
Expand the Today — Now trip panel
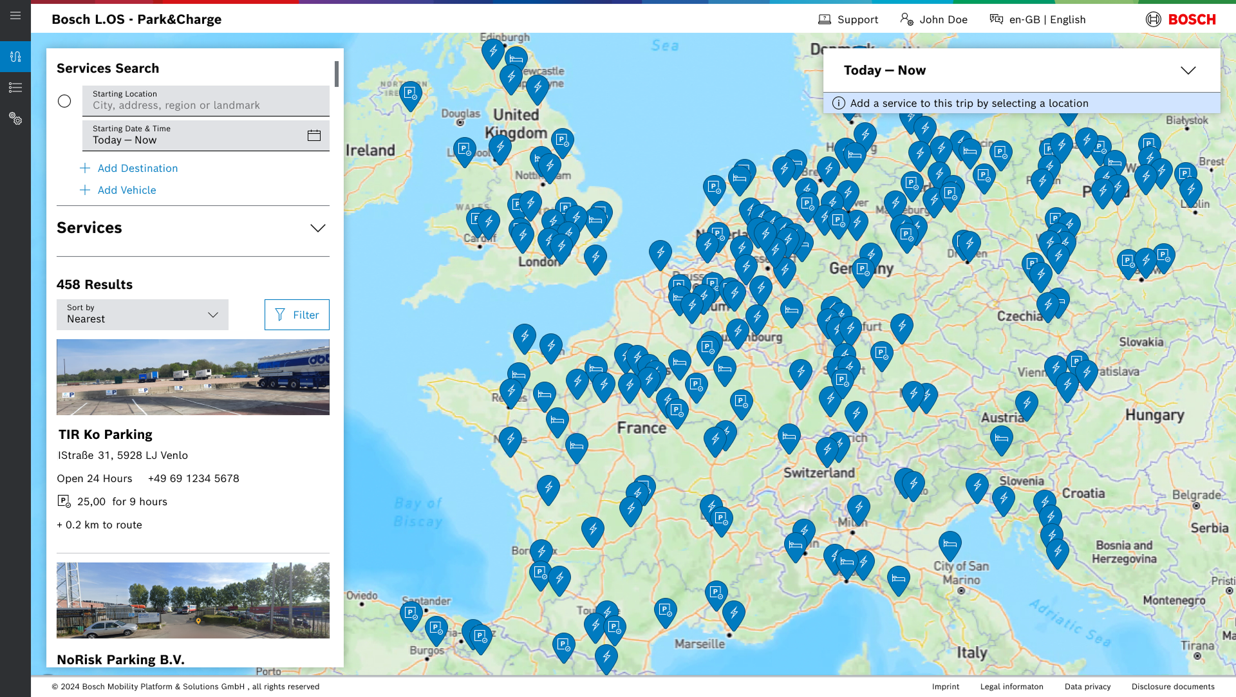[1188, 71]
